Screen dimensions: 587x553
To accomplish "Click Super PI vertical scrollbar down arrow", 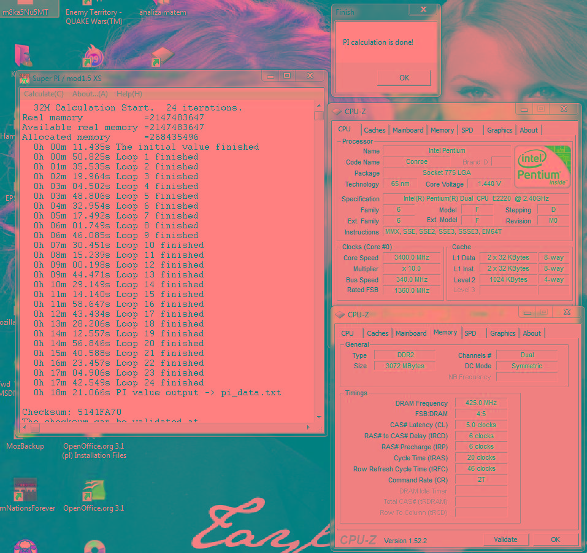I will [319, 417].
